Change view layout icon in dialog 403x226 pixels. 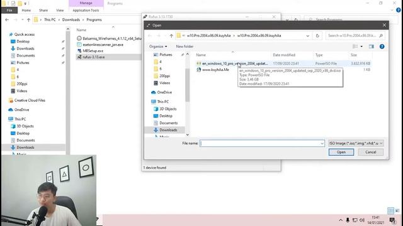(x=355, y=46)
